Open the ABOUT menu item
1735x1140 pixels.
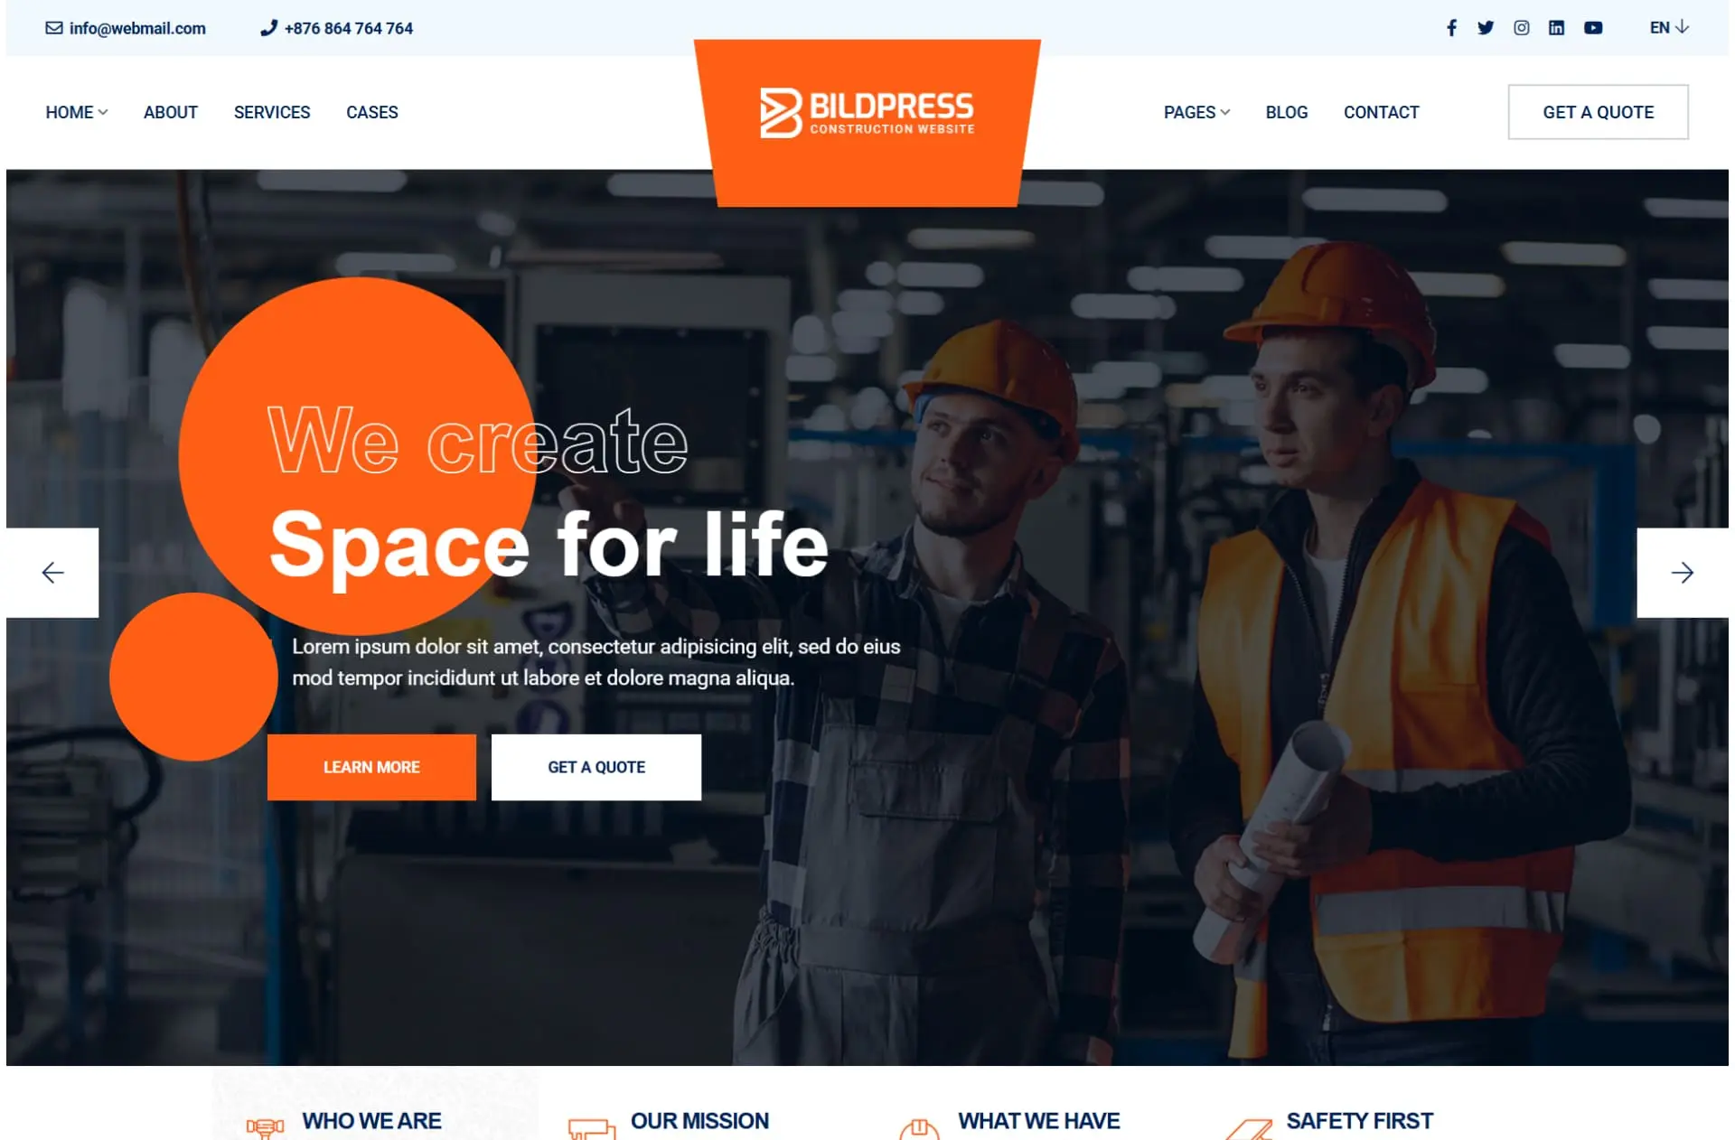point(171,112)
